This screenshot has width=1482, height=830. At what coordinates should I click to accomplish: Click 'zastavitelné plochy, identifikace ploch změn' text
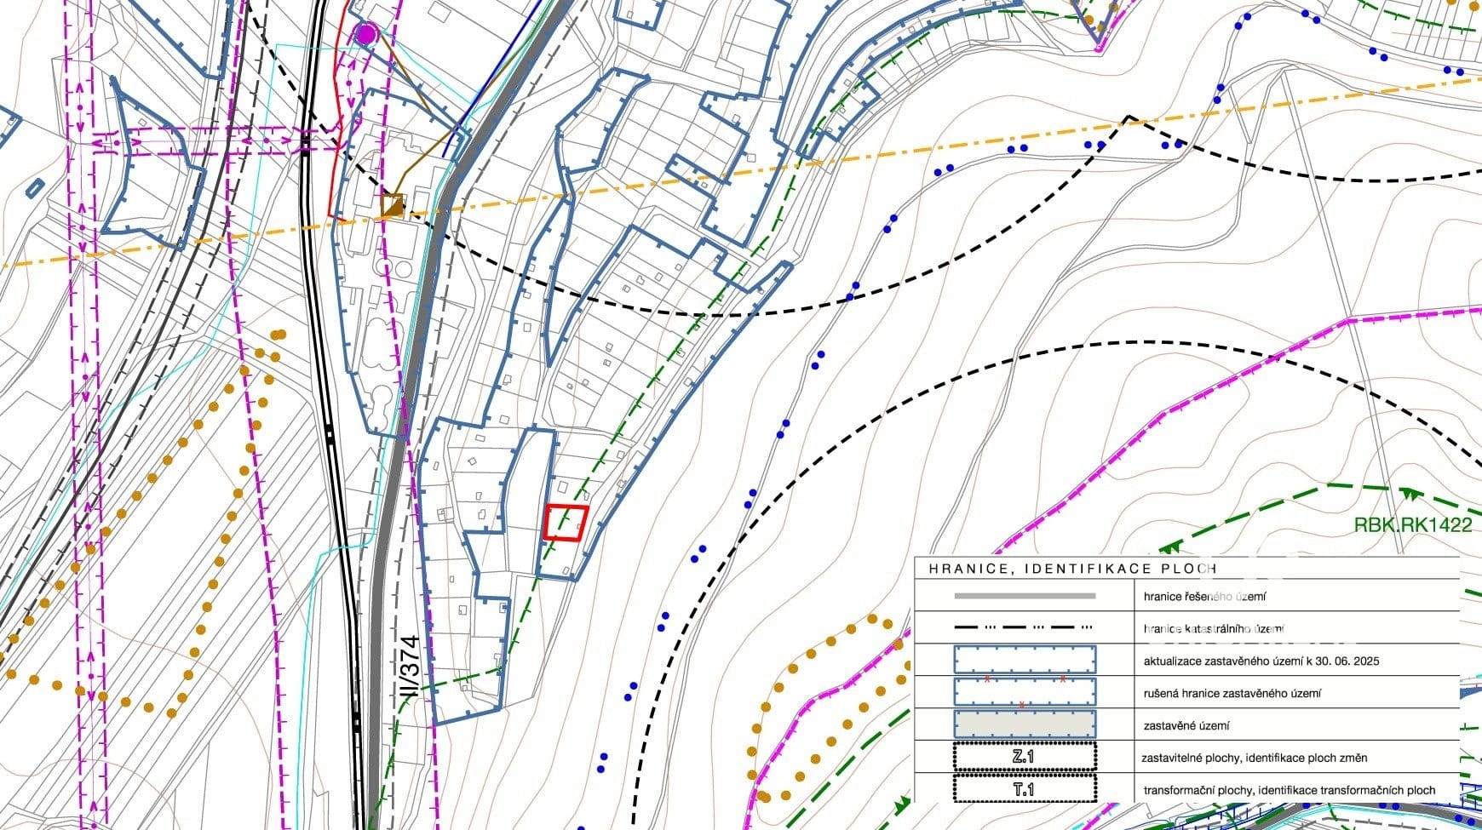1254,758
